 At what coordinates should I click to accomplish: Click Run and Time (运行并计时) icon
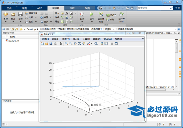pyautogui.click(x=122, y=14)
